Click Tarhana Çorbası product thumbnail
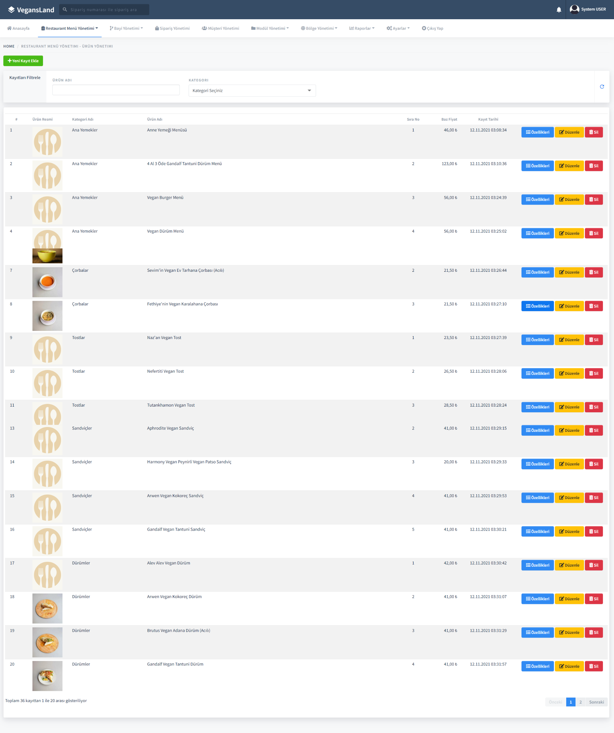Image resolution: width=614 pixels, height=733 pixels. click(x=47, y=282)
